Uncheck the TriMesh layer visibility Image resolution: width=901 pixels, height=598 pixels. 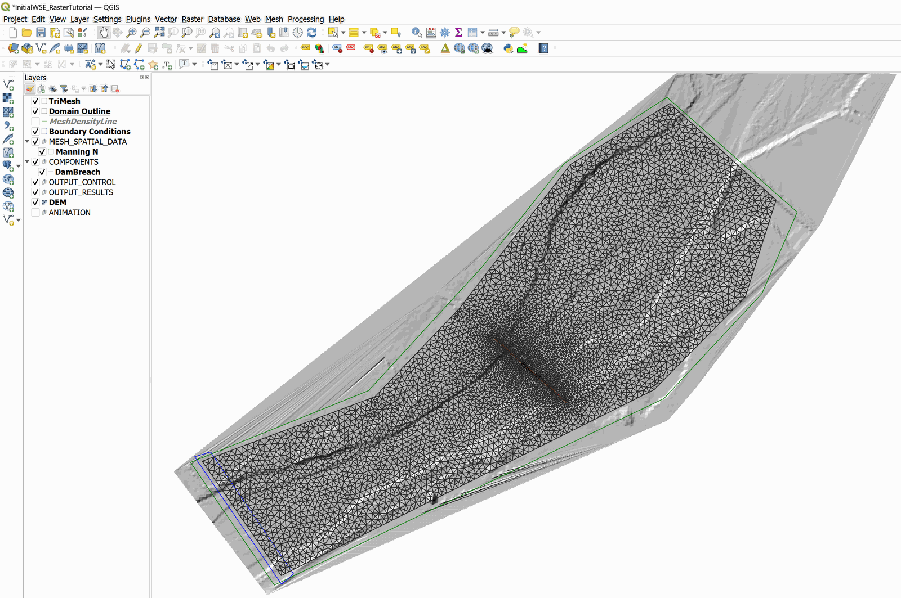coord(35,101)
